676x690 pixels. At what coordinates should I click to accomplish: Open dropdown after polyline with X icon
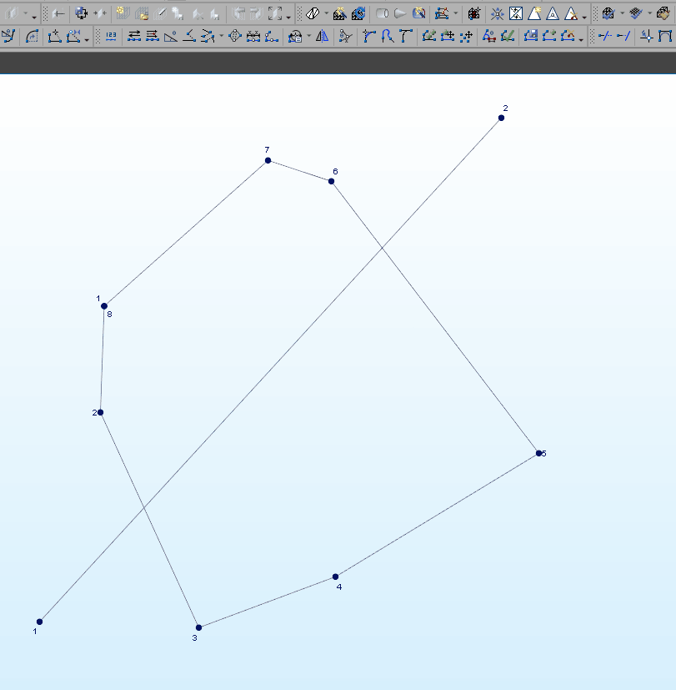click(581, 39)
